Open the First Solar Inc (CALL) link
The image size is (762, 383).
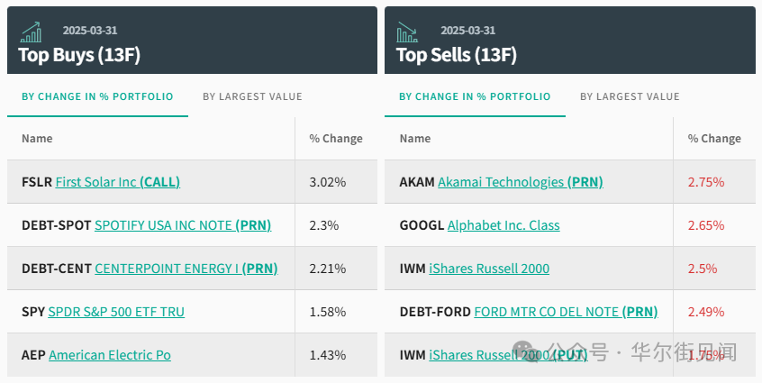pyautogui.click(x=117, y=182)
